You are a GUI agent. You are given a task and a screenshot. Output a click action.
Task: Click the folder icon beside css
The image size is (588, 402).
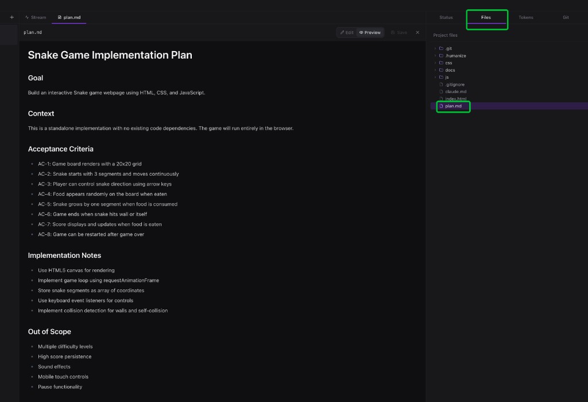click(x=442, y=63)
